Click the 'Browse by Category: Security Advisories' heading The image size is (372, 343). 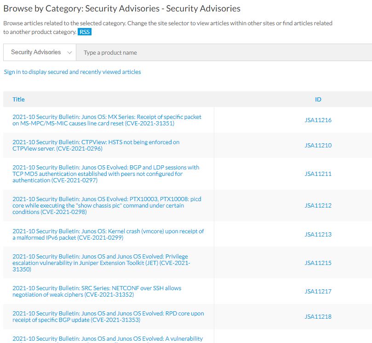[x=122, y=9]
